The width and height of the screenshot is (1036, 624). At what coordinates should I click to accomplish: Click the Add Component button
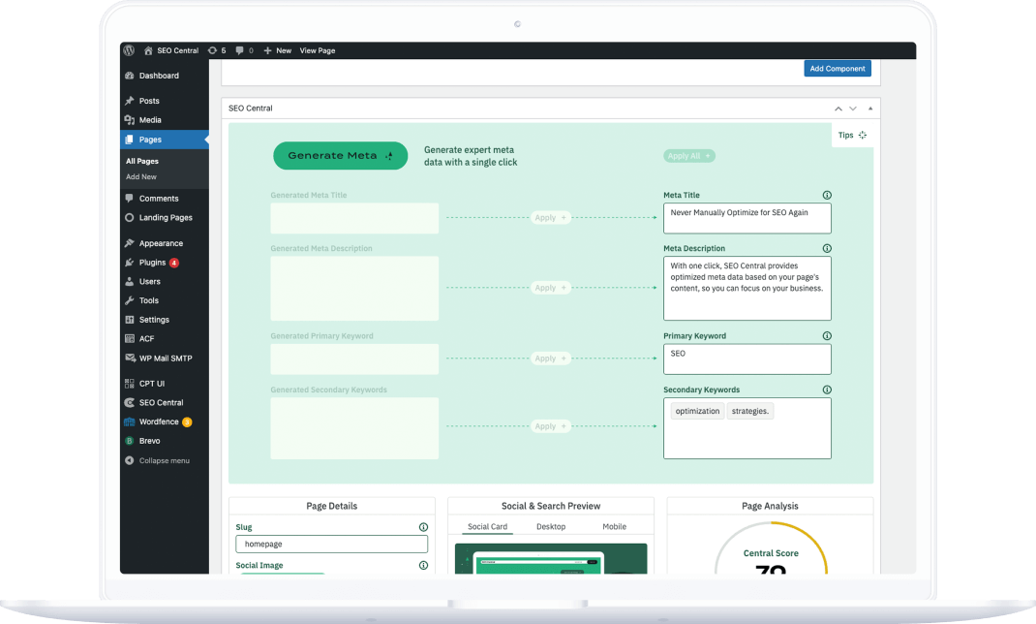(838, 69)
